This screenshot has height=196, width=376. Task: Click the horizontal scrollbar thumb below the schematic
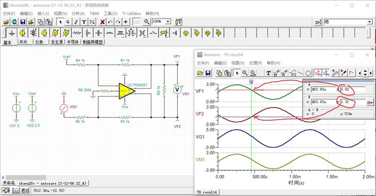(x=26, y=178)
